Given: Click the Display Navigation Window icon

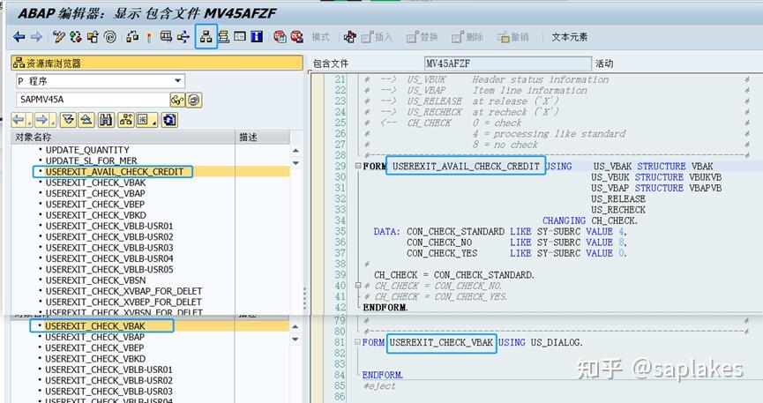Looking at the screenshot, I should click(223, 37).
